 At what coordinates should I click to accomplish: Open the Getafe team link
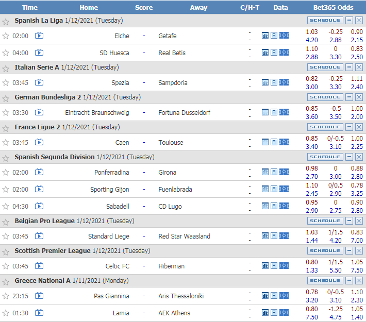pos(168,36)
